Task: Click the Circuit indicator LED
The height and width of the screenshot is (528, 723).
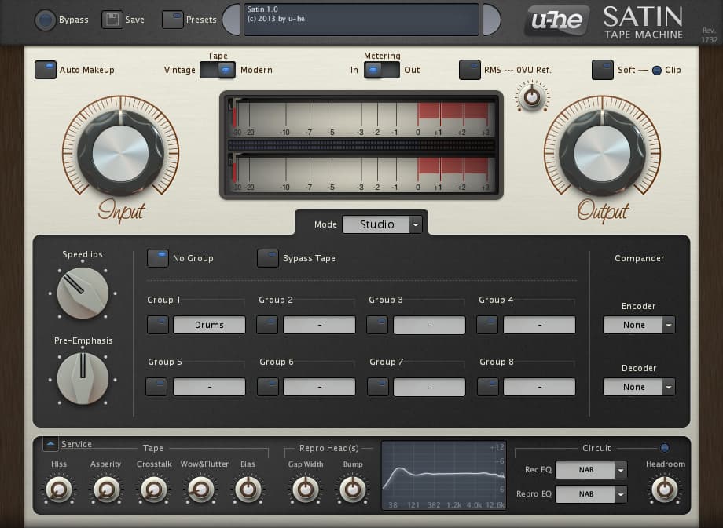Action: 664,448
